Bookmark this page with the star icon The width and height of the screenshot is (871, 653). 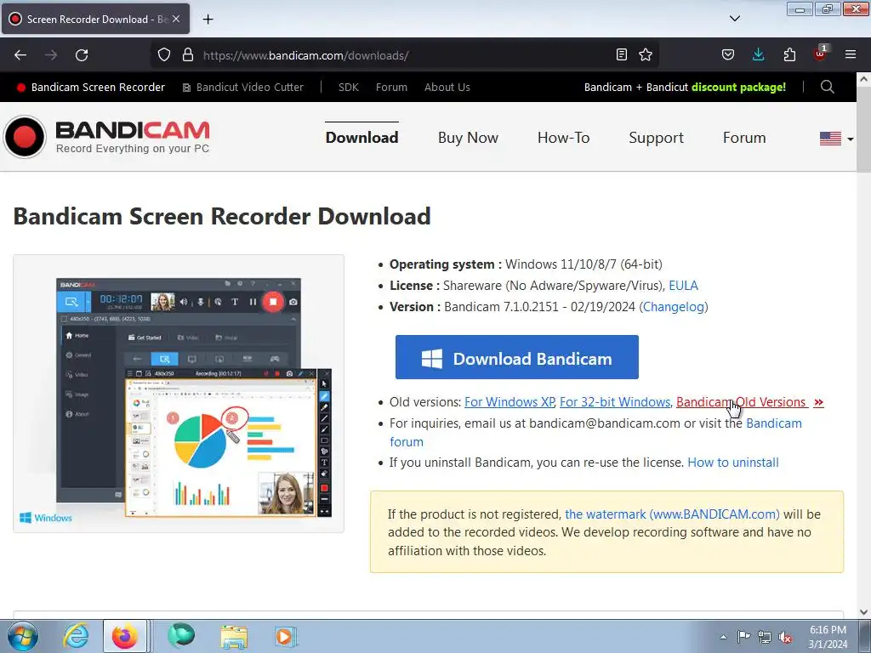646,54
